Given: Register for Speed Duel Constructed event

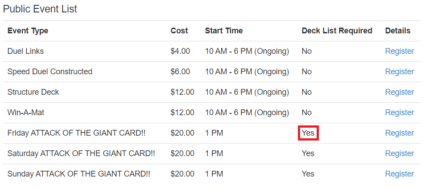Looking at the screenshot, I should [399, 72].
